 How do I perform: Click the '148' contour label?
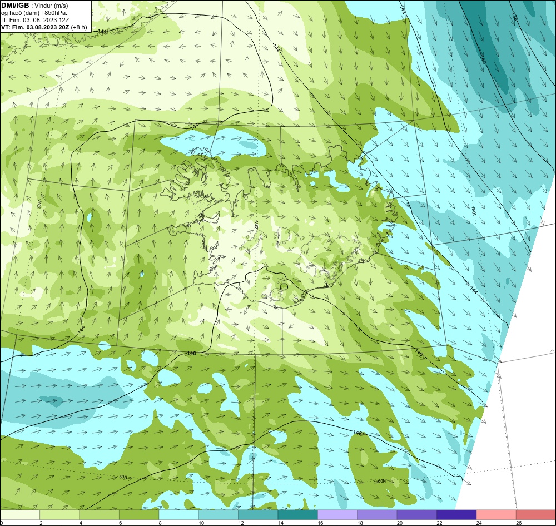(358, 433)
